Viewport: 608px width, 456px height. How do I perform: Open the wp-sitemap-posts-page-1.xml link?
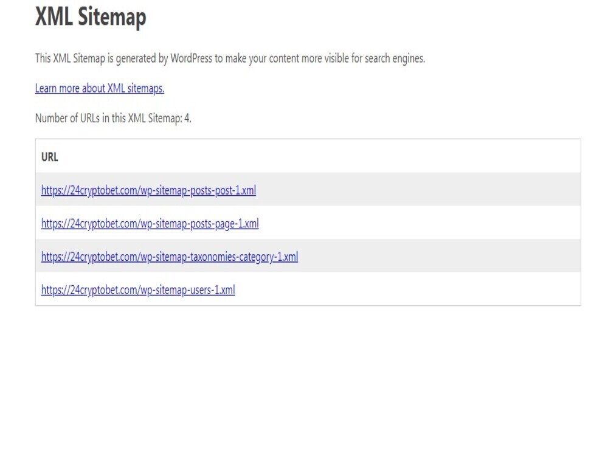(150, 224)
